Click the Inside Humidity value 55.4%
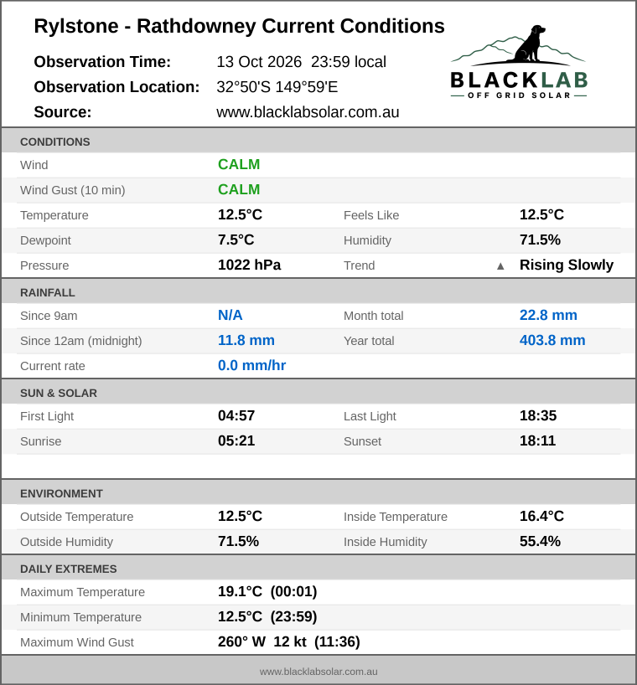637x685 pixels. pyautogui.click(x=540, y=541)
